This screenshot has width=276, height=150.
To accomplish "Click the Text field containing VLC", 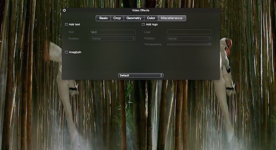I will [x=113, y=32].
